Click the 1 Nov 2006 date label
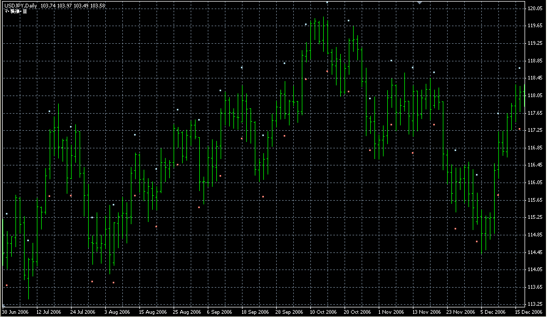Viewport: 547px width, 317px height. tap(391, 312)
